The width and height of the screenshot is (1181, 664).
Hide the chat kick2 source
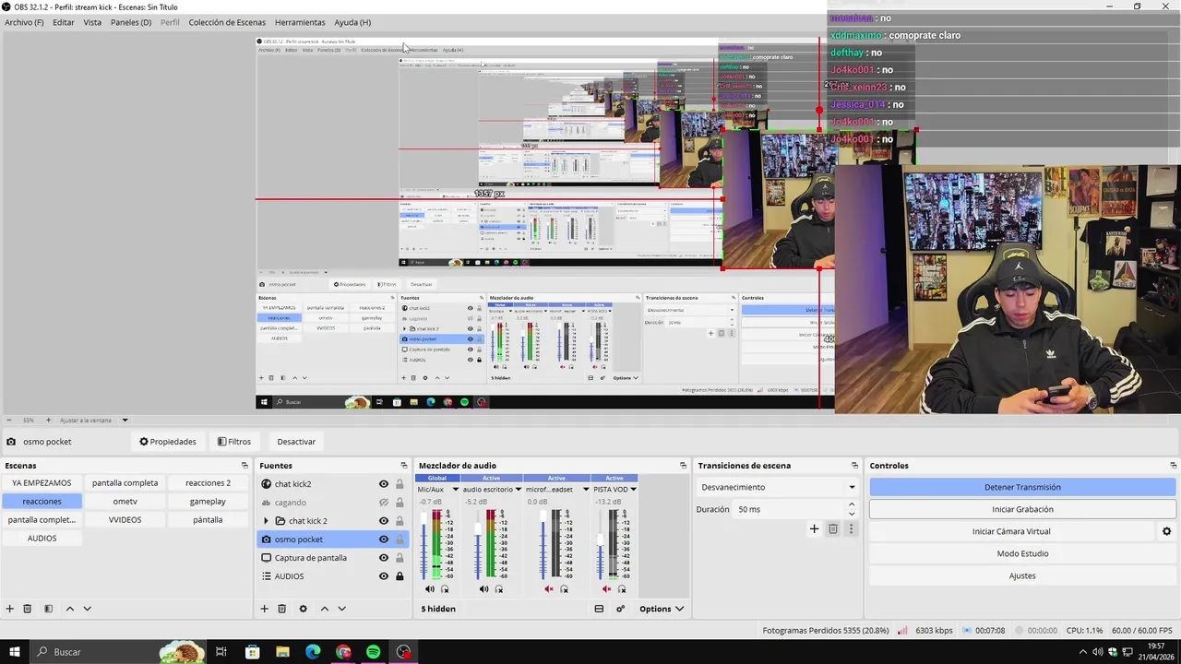click(x=384, y=484)
